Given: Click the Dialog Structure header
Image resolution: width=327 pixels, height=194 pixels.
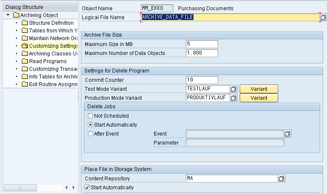Looking at the screenshot, I should click(40, 7).
